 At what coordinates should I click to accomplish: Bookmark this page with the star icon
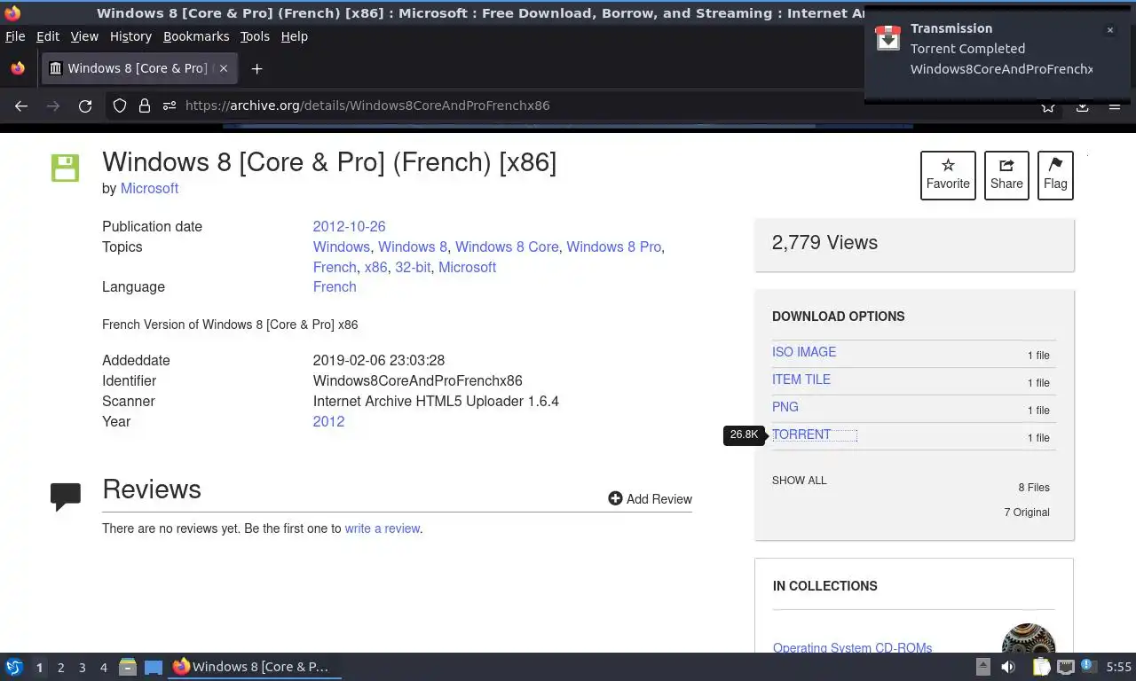coord(1048,107)
